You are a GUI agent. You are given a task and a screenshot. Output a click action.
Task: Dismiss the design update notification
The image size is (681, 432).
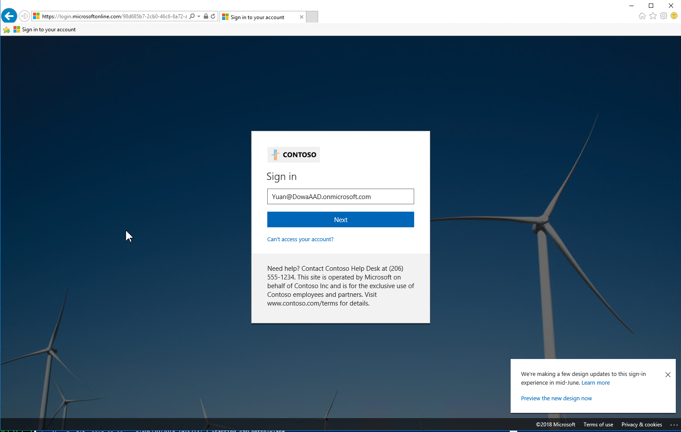(x=668, y=375)
